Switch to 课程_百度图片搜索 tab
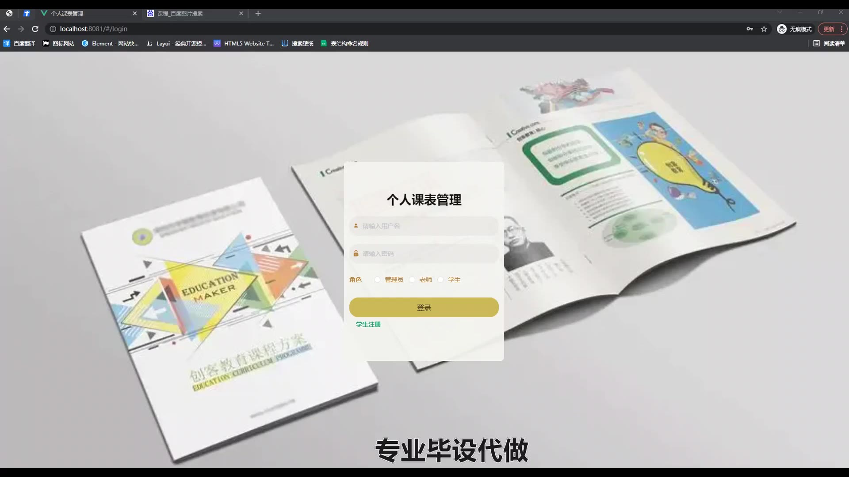 click(x=195, y=13)
